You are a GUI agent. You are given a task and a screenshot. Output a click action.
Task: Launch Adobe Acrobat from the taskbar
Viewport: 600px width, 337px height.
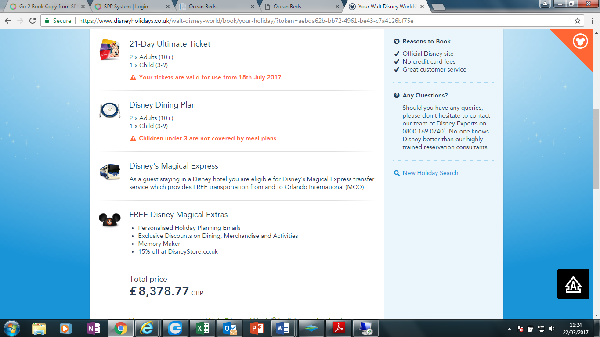tap(339, 328)
